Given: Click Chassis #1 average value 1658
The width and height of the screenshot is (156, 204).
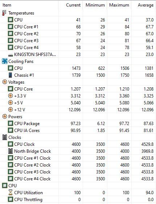Looking at the screenshot, I should point(149,75).
